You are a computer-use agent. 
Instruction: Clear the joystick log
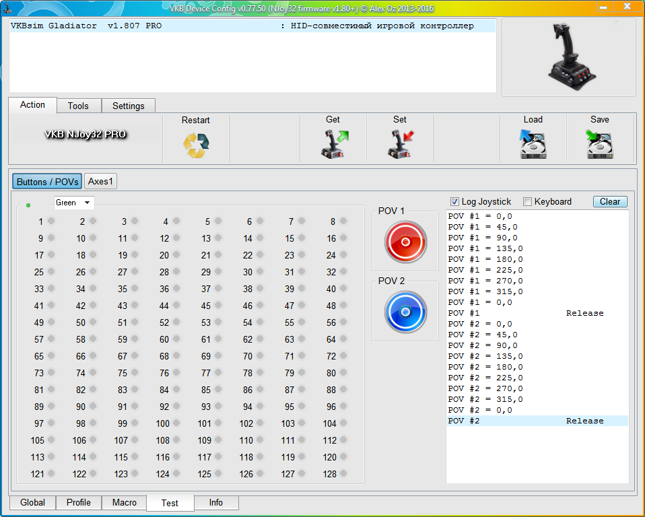[610, 201]
